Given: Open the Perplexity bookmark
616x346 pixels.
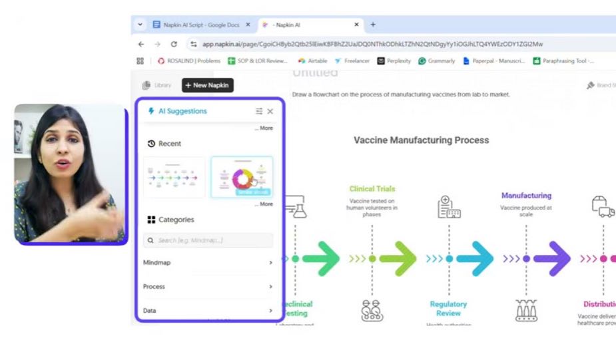Looking at the screenshot, I should pos(394,61).
